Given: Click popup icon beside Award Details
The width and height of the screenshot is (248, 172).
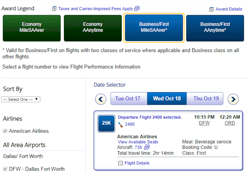Looking at the screenshot, I should 211,9.
